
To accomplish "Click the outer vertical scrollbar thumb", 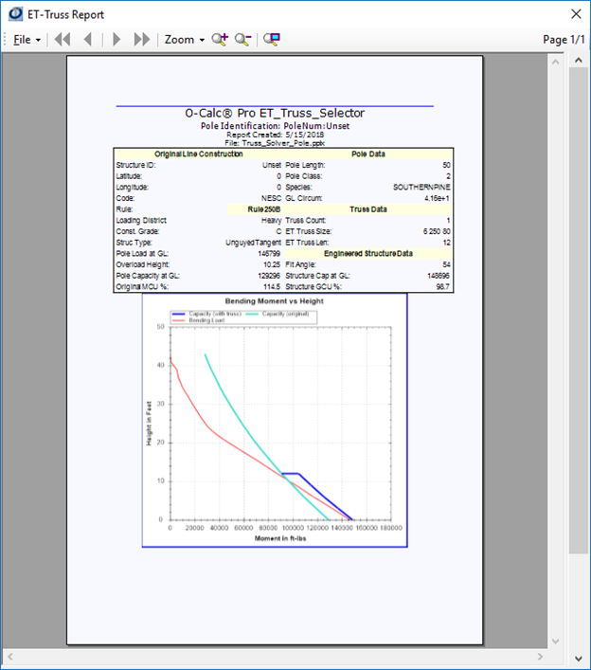I will [x=579, y=311].
